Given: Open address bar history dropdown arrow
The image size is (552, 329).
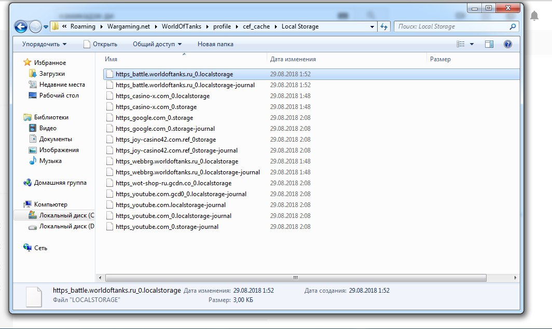Looking at the screenshot, I should (372, 27).
